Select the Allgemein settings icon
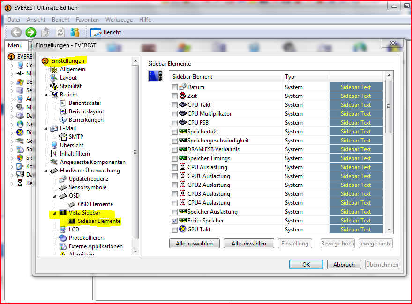 54,69
